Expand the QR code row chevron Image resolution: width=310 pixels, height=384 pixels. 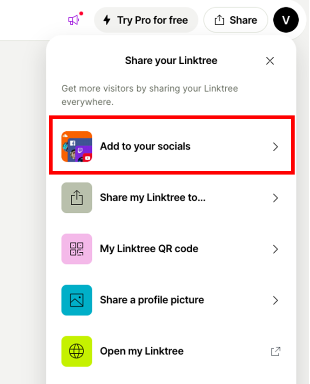pos(276,249)
